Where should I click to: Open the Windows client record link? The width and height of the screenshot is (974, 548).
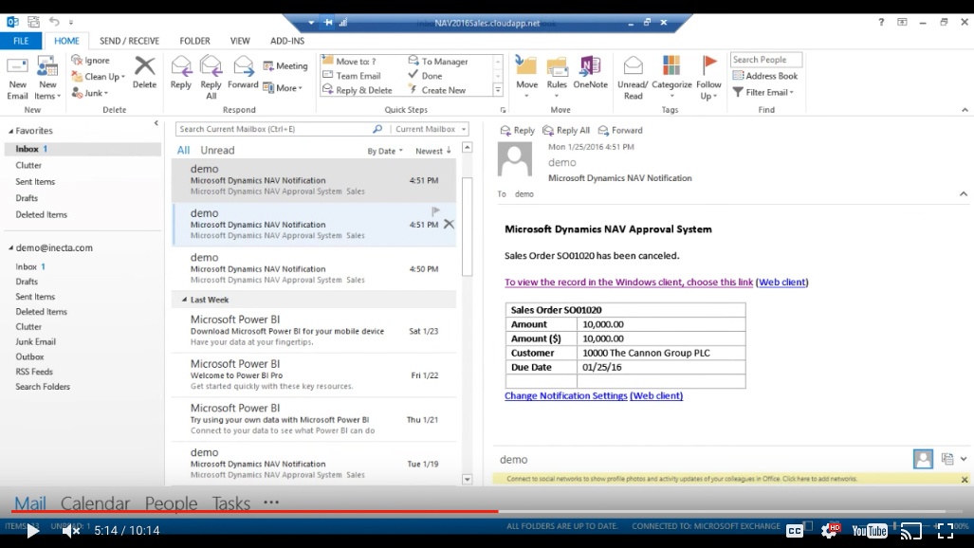(x=629, y=283)
